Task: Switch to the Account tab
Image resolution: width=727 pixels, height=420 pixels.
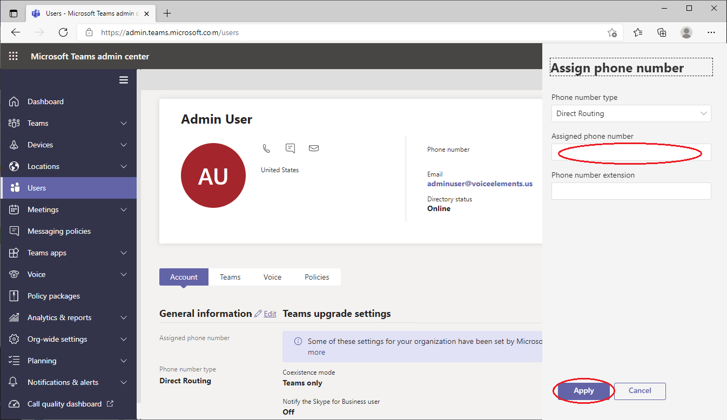Action: pyautogui.click(x=184, y=277)
